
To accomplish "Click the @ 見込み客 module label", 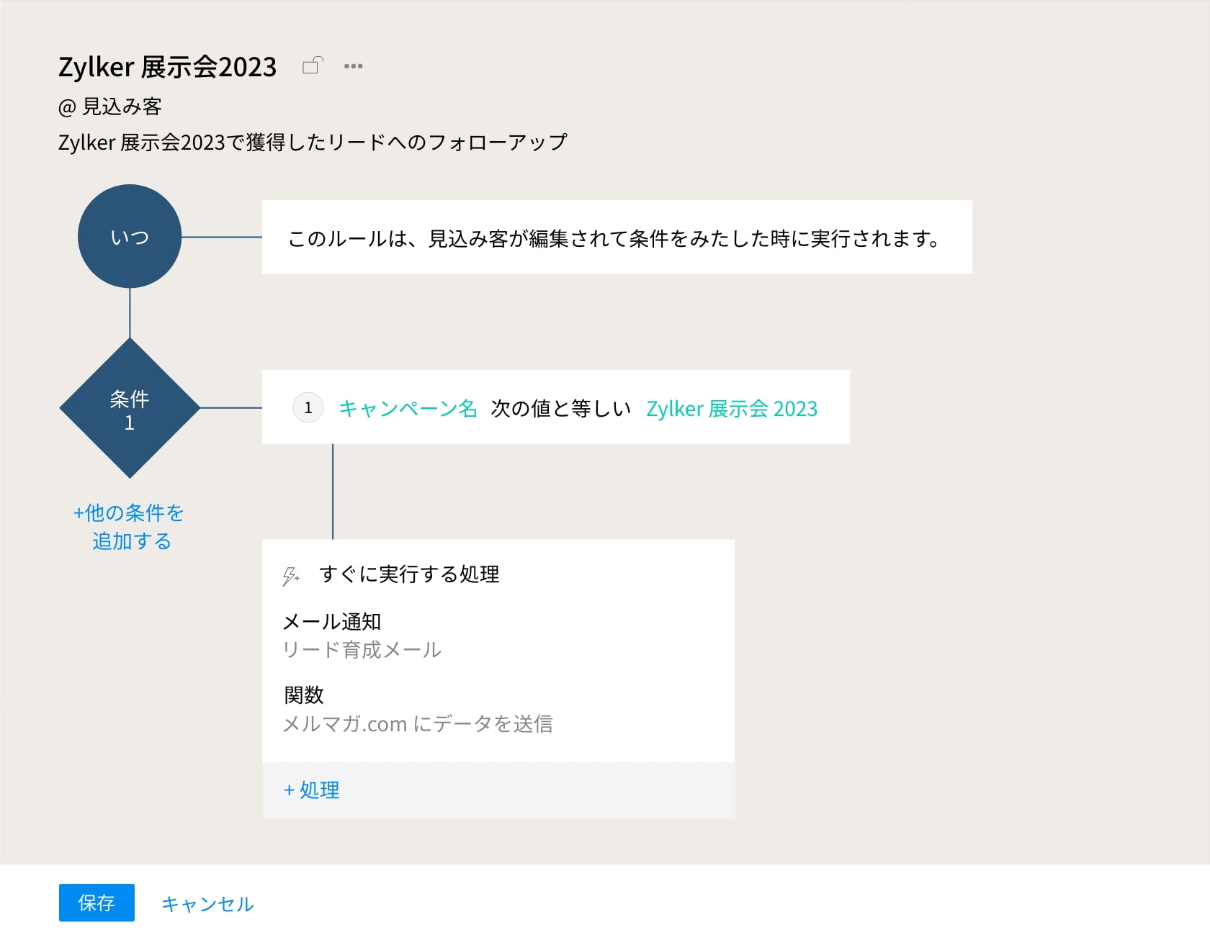I will coord(110,107).
